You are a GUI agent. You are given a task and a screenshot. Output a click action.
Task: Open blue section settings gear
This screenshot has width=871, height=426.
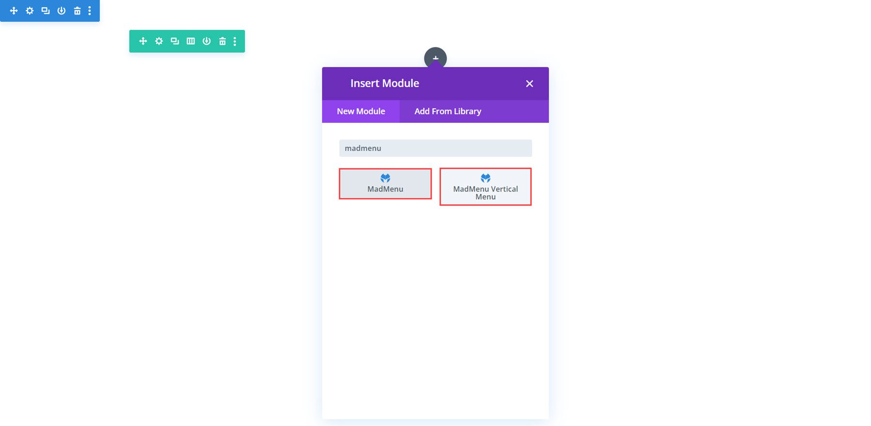coord(30,11)
